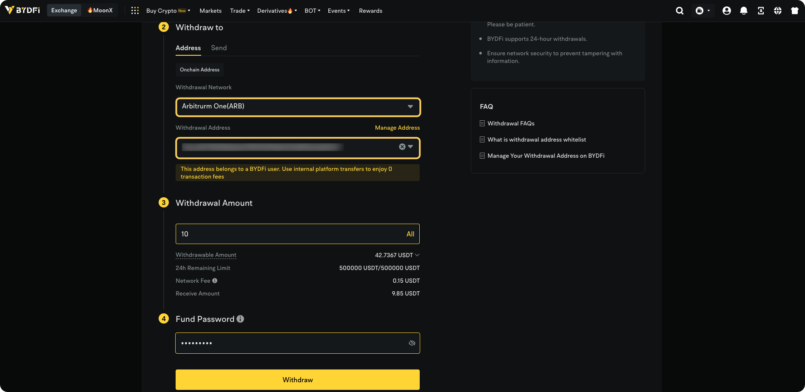The height and width of the screenshot is (392, 805).
Task: Select the Onchain Address option
Action: (x=199, y=69)
